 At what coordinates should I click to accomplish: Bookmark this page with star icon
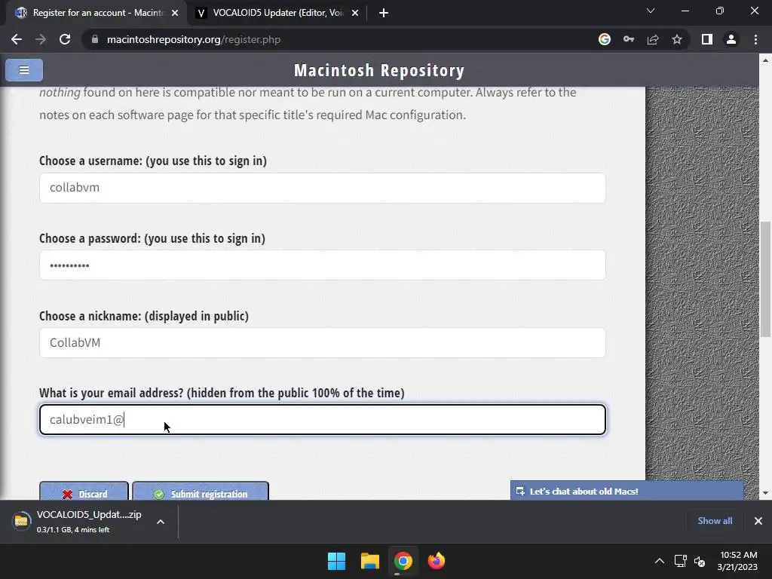click(677, 39)
